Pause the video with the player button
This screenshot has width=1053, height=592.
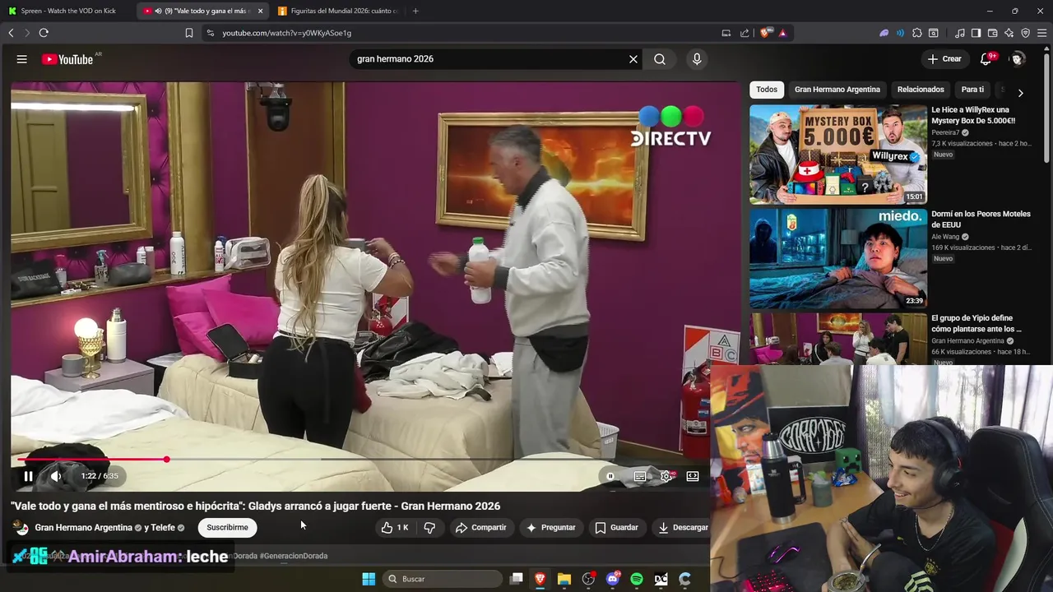pyautogui.click(x=28, y=476)
